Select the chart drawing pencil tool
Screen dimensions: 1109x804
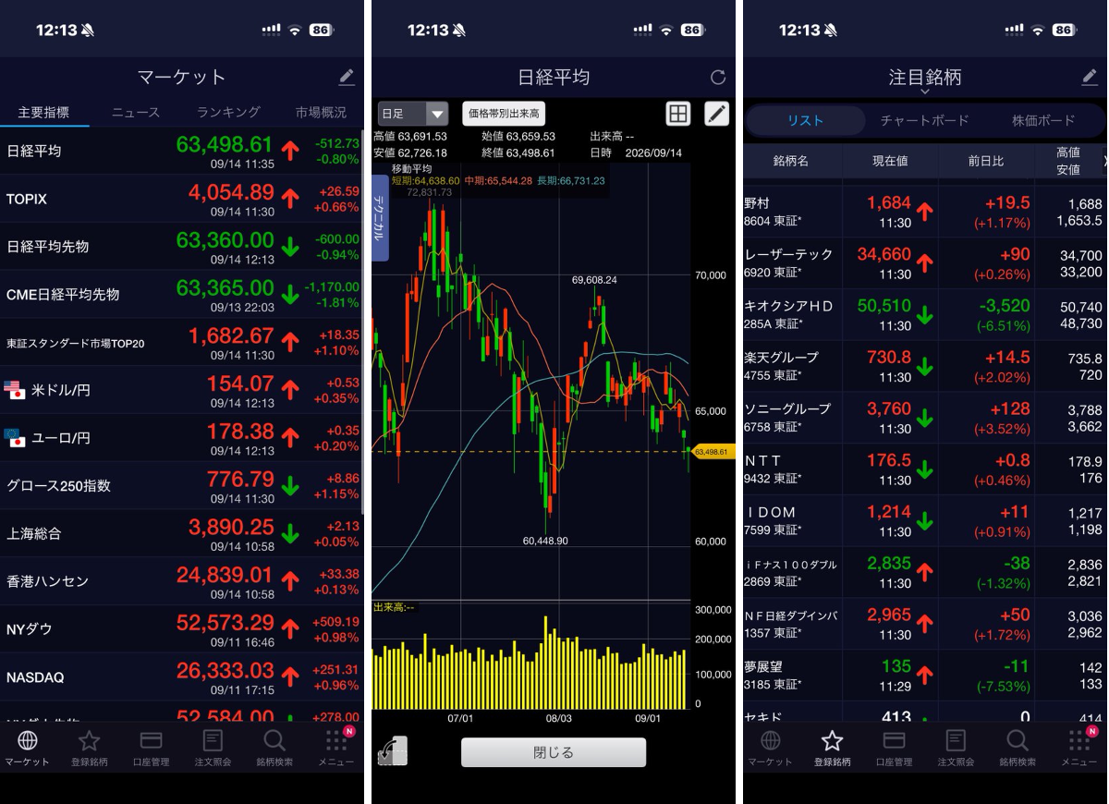click(x=716, y=114)
